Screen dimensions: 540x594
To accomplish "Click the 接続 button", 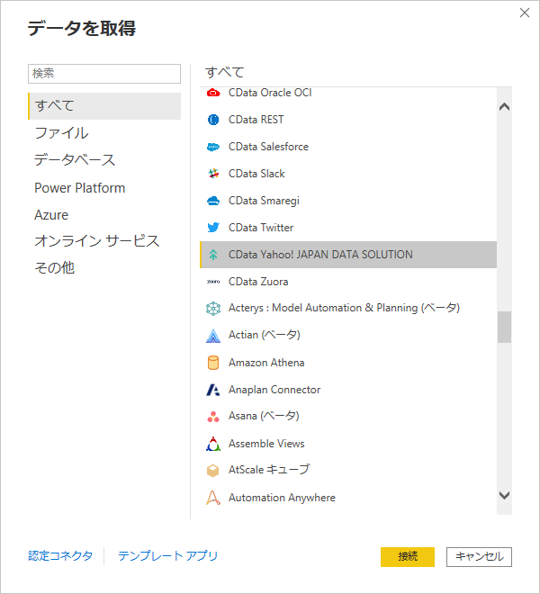I will [x=408, y=557].
